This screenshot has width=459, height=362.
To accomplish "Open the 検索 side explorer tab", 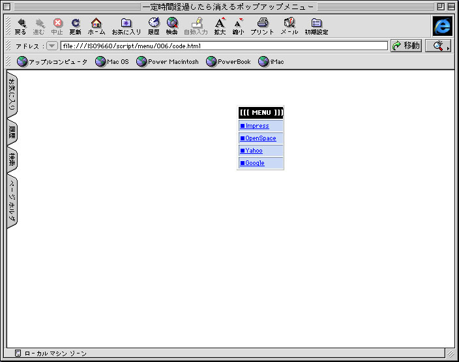I will pos(12,160).
